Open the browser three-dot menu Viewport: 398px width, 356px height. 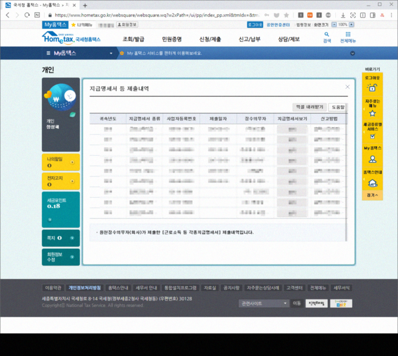click(391, 15)
